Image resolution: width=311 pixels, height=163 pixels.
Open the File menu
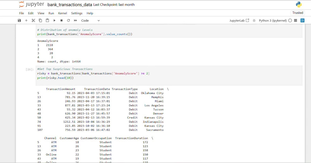(x=21, y=13)
